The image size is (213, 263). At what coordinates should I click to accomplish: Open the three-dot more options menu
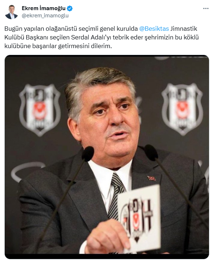[206, 9]
